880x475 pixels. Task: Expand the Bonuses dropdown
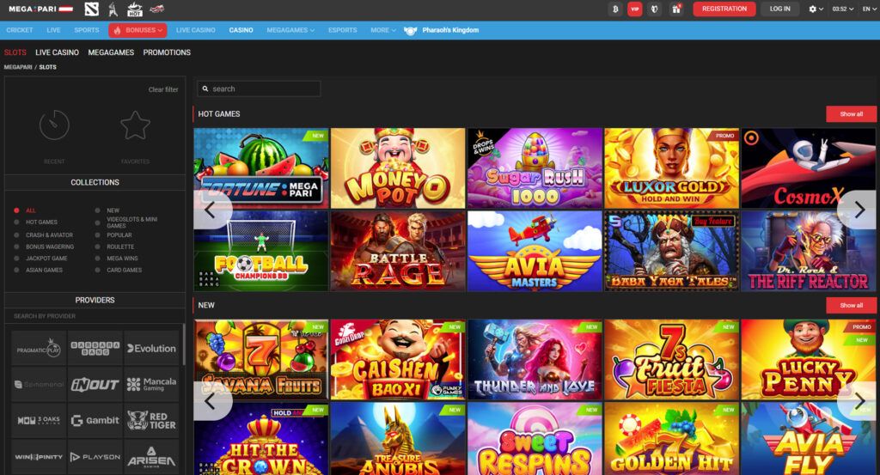coord(137,30)
